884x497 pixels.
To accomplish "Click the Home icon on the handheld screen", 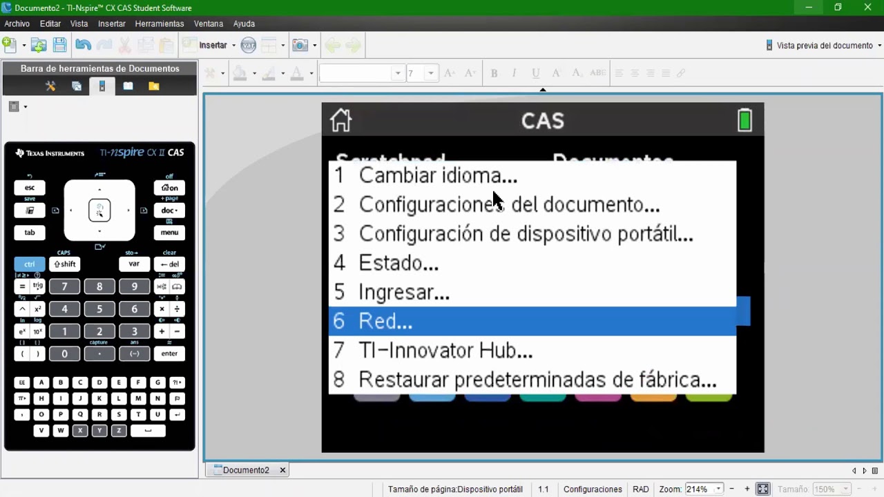I will pos(340,120).
